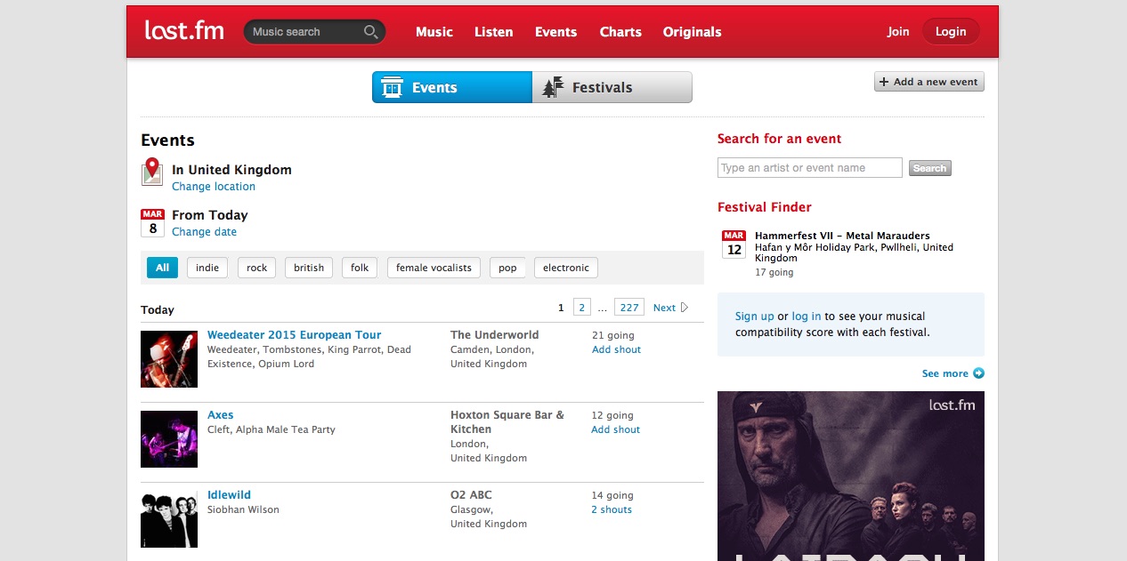Click the map pin location icon
The image size is (1127, 561).
pos(152,172)
